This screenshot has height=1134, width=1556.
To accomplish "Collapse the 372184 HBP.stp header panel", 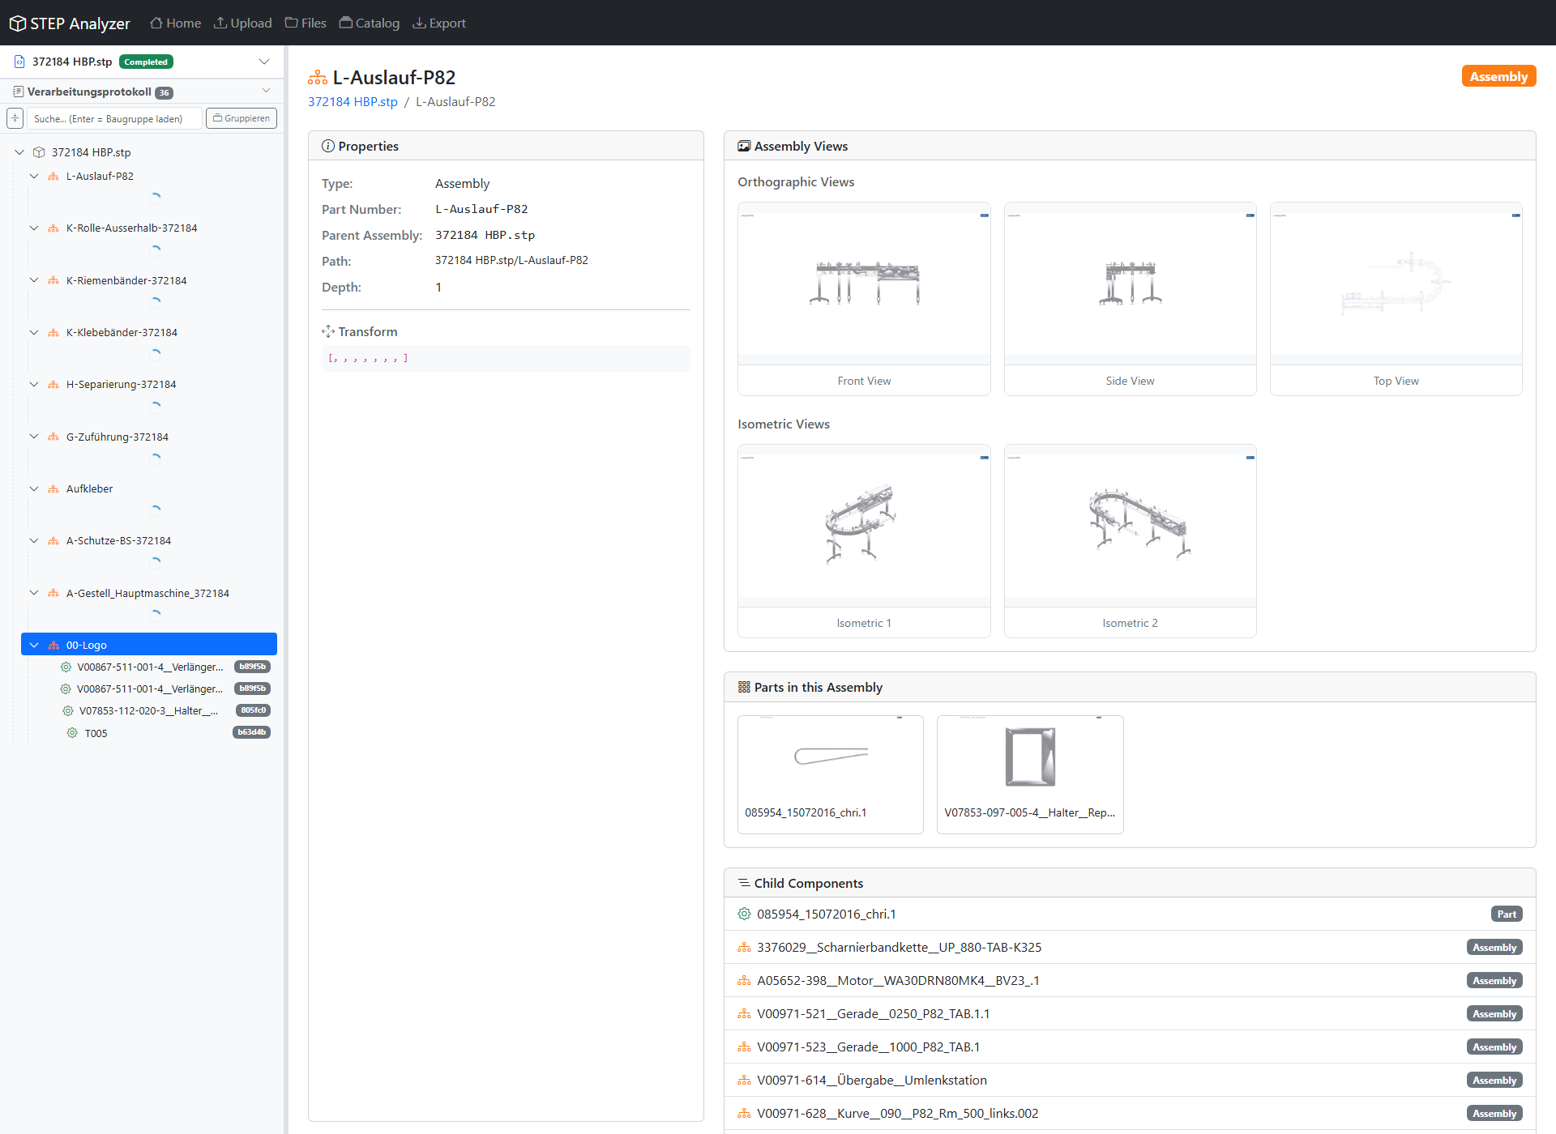I will coord(264,62).
